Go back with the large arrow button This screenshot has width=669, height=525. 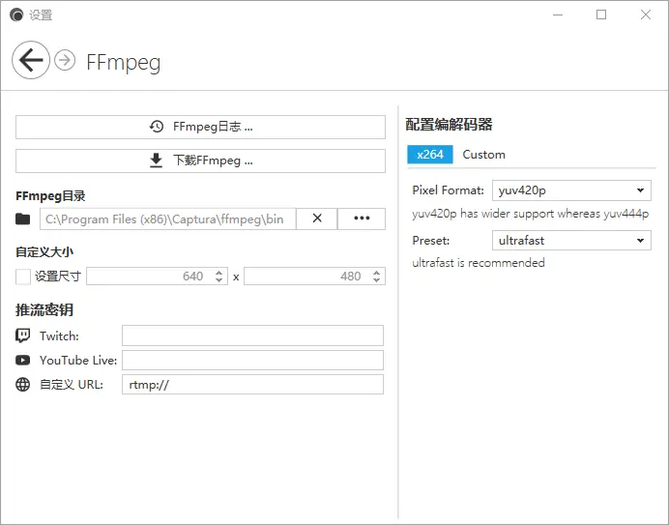pyautogui.click(x=31, y=60)
